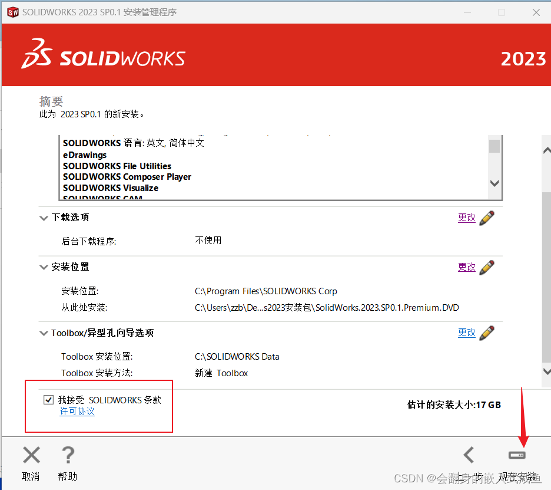Click the 摘要 heading

pyautogui.click(x=51, y=101)
